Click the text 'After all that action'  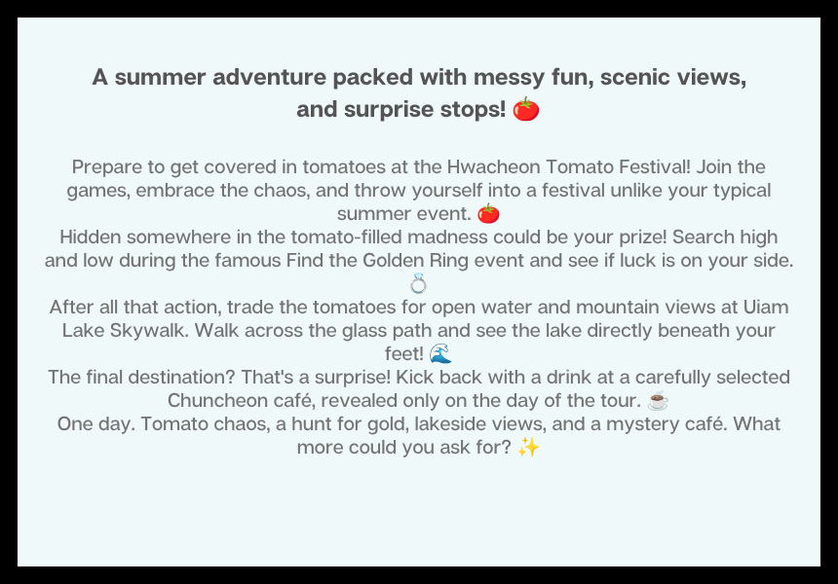pos(135,307)
